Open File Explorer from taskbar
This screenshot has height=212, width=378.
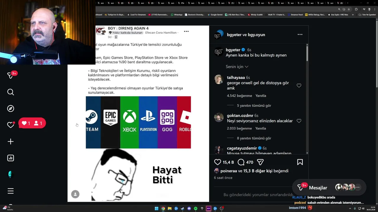(170, 208)
